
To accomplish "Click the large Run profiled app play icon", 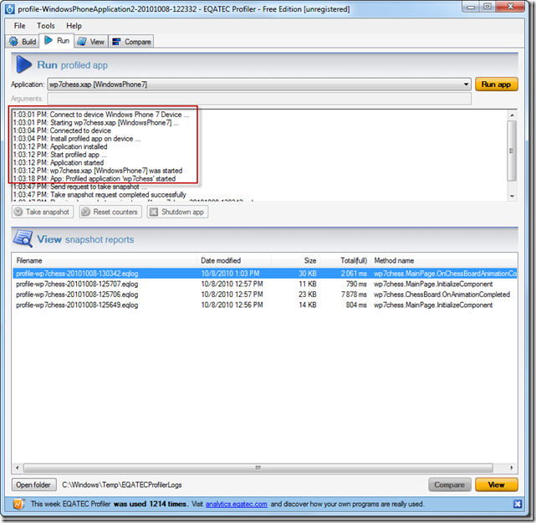I will point(23,64).
